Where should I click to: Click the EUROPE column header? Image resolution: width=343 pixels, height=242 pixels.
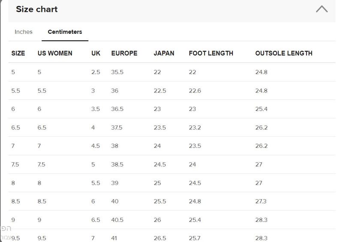point(124,53)
